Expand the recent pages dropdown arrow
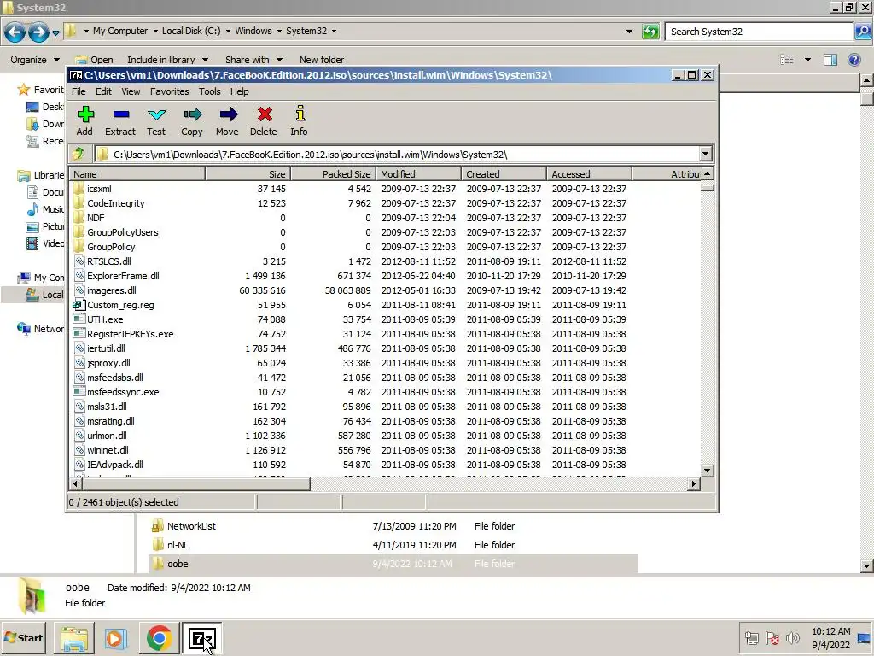Image resolution: width=874 pixels, height=656 pixels. [x=55, y=33]
